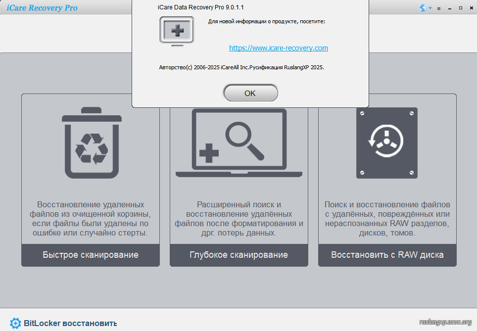Screen dimensions: 477x331
Task: Click the RAW partition recovery description text
Action: [387, 218]
